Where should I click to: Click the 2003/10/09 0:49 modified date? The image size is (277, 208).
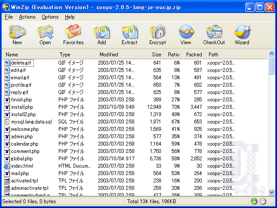point(116,107)
